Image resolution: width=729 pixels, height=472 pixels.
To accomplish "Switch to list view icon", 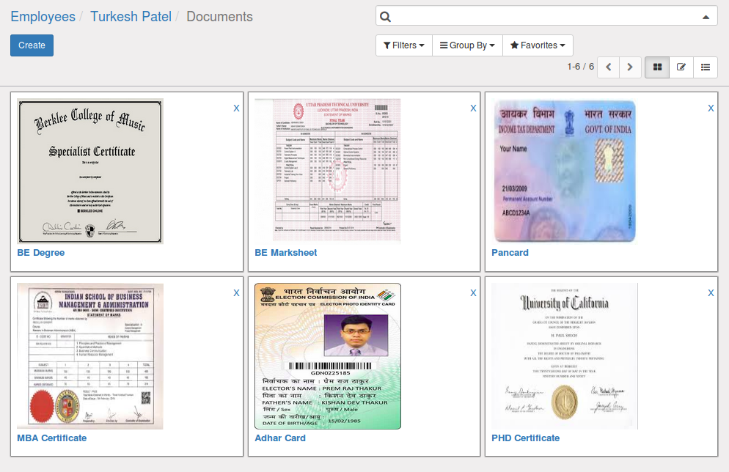I will coord(706,67).
